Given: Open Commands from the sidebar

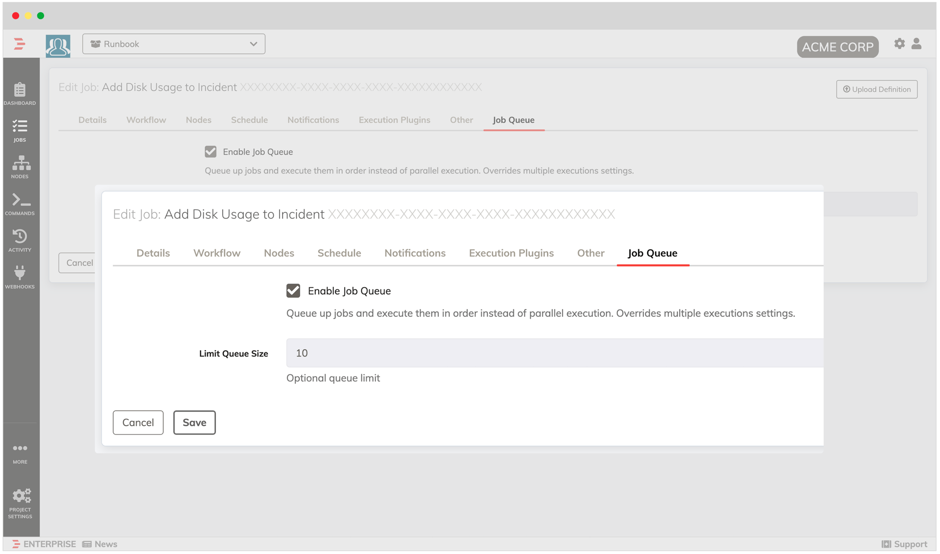Looking at the screenshot, I should click(x=20, y=203).
